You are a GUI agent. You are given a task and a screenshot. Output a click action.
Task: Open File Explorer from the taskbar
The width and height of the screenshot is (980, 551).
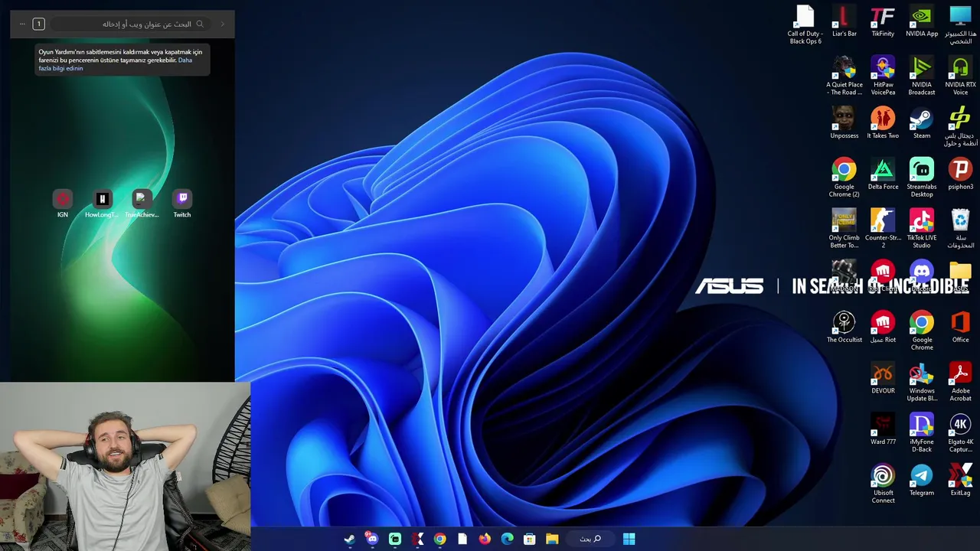(552, 539)
